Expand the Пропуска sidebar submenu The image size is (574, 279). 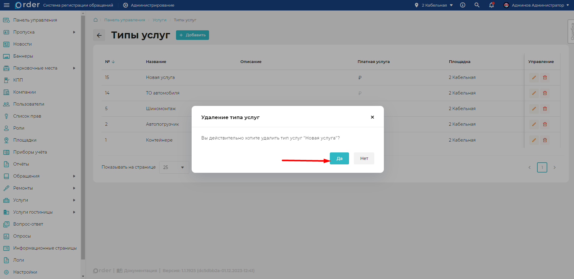[x=74, y=32]
